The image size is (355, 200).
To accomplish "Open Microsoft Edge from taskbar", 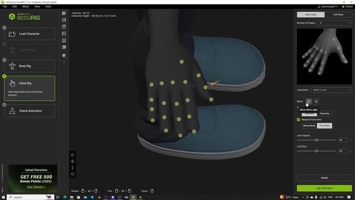I will click(x=65, y=197).
